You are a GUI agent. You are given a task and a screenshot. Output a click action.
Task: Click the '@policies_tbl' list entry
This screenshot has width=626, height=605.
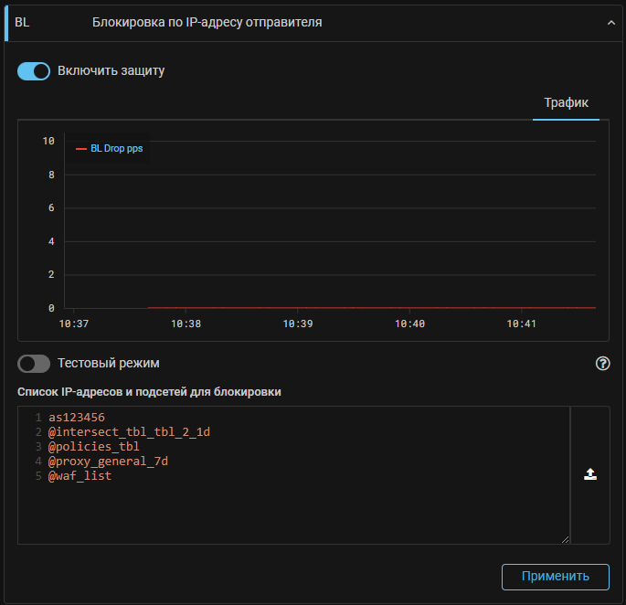[x=94, y=447]
